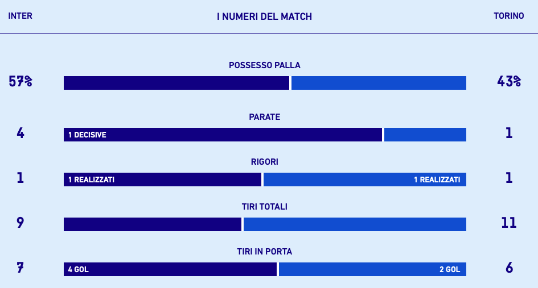The width and height of the screenshot is (538, 288).
Task: Click Inter's 57% possession value
Action: click(20, 82)
